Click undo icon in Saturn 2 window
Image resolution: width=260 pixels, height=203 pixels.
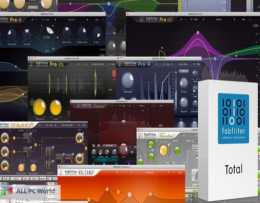[x=112, y=106]
